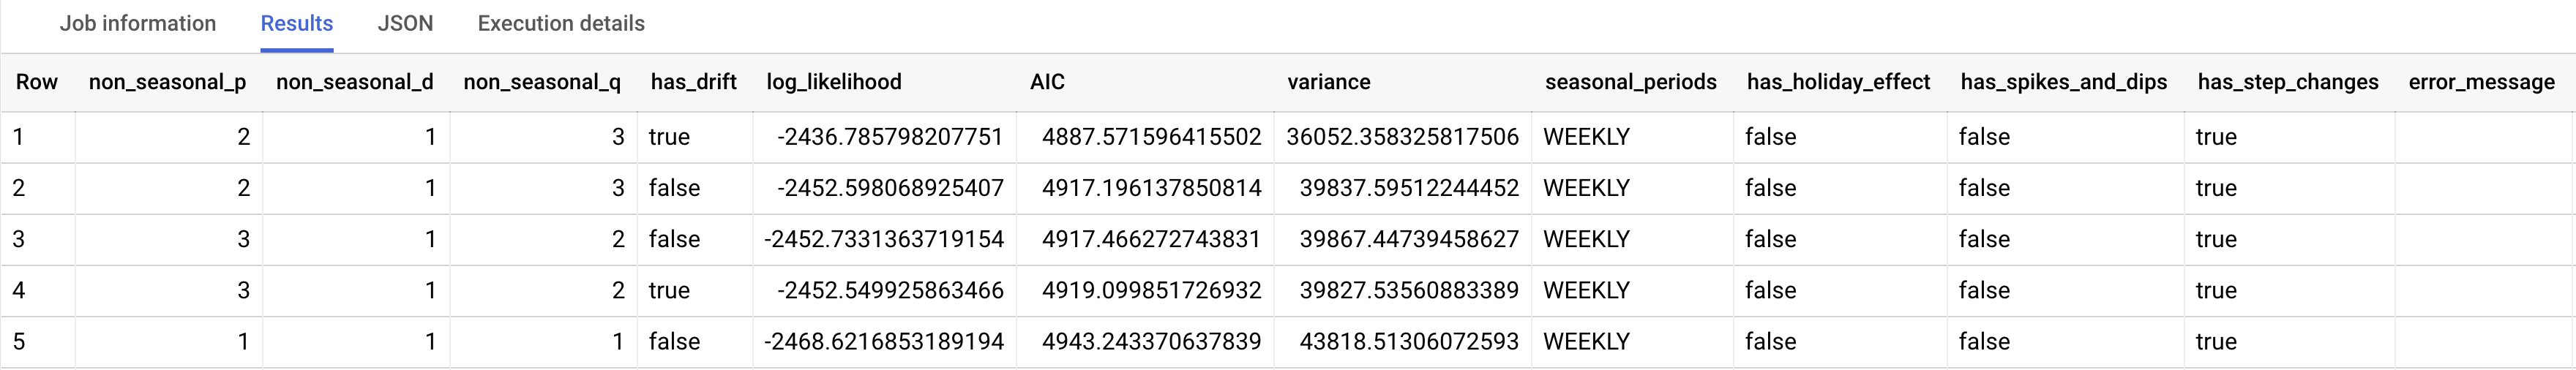Click the error_message column header
Image resolution: width=2576 pixels, height=370 pixels.
2481,82
